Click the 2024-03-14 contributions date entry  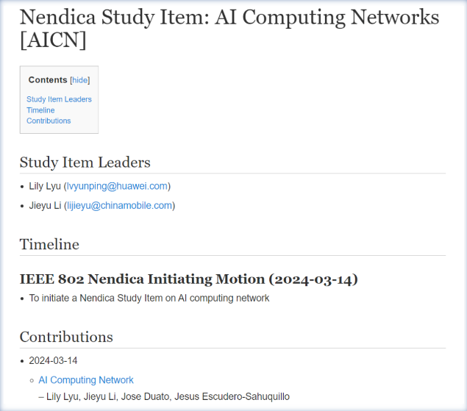53,361
